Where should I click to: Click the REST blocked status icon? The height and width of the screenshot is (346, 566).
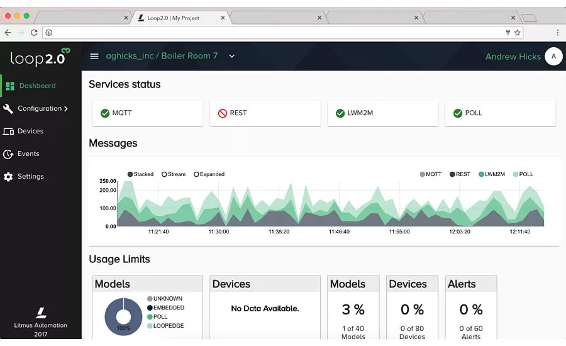pyautogui.click(x=223, y=113)
